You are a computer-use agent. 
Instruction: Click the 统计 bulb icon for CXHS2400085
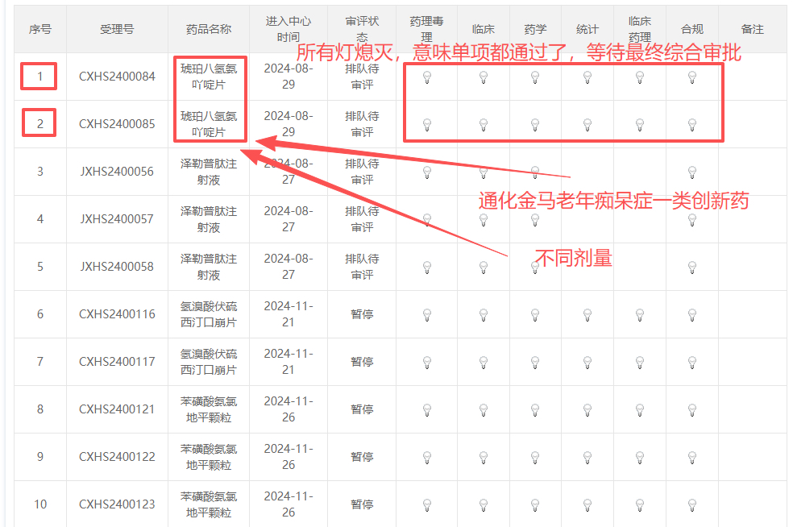587,125
